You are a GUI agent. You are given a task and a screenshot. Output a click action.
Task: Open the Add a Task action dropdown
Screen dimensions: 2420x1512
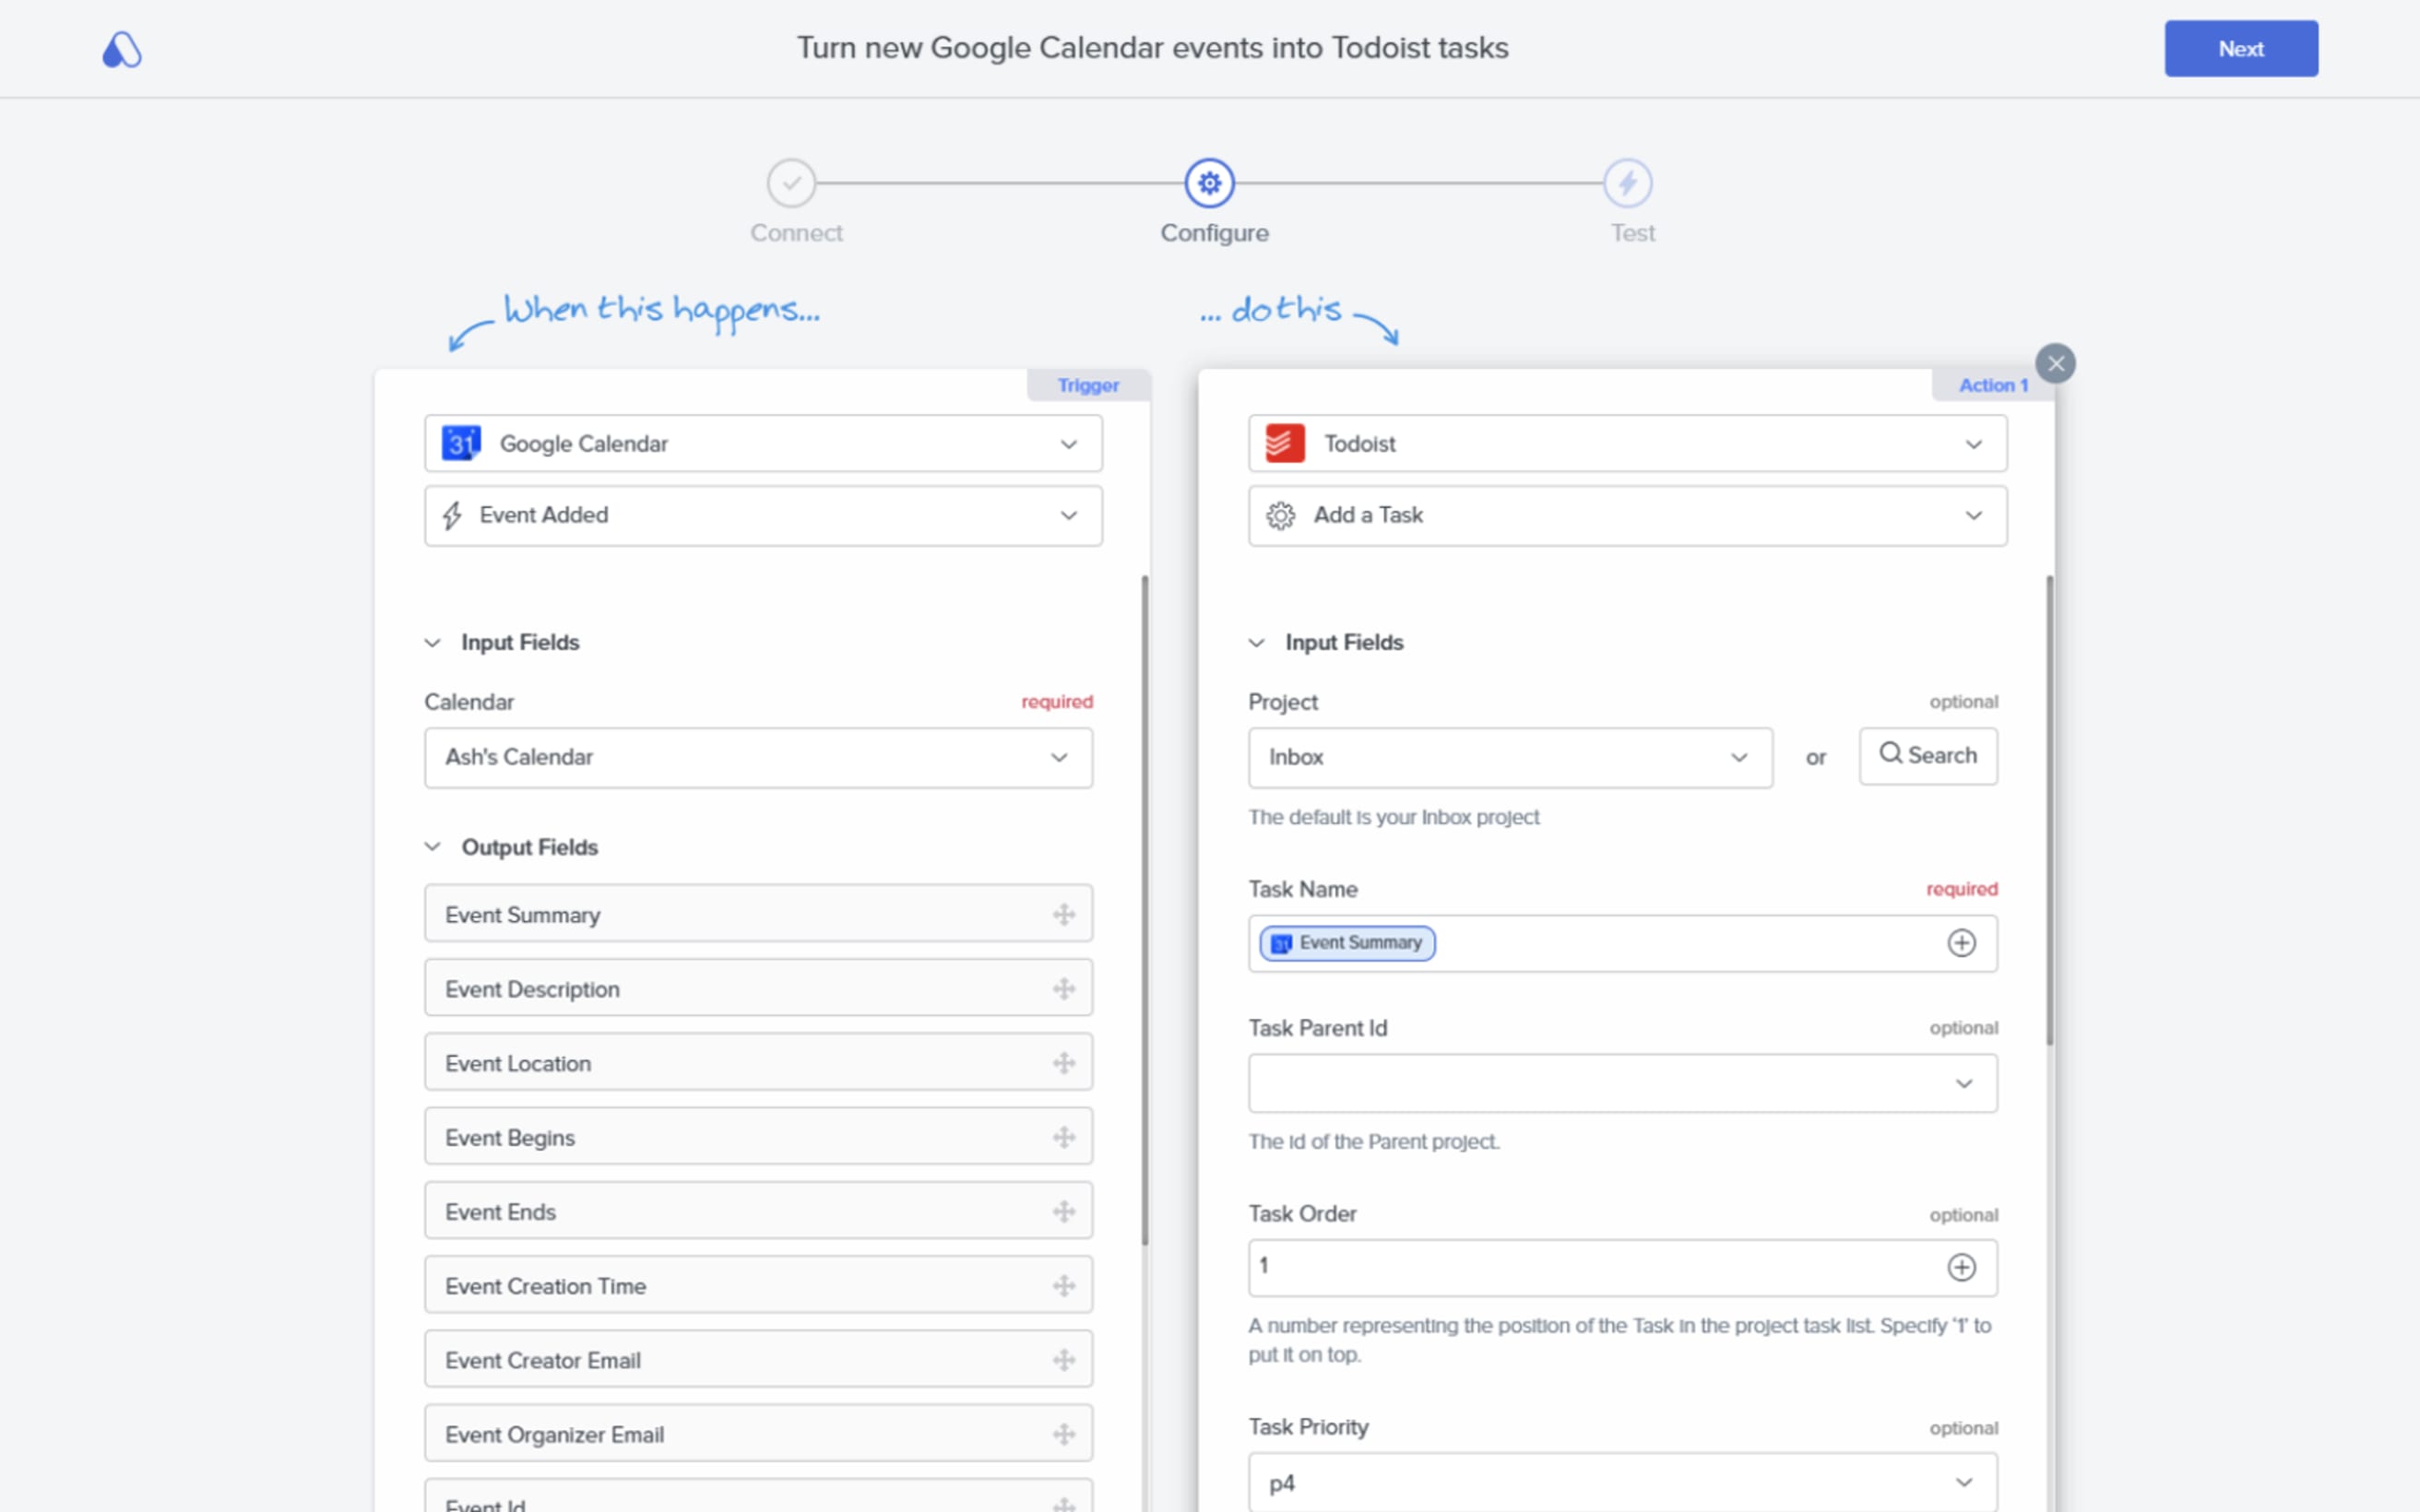[1627, 515]
